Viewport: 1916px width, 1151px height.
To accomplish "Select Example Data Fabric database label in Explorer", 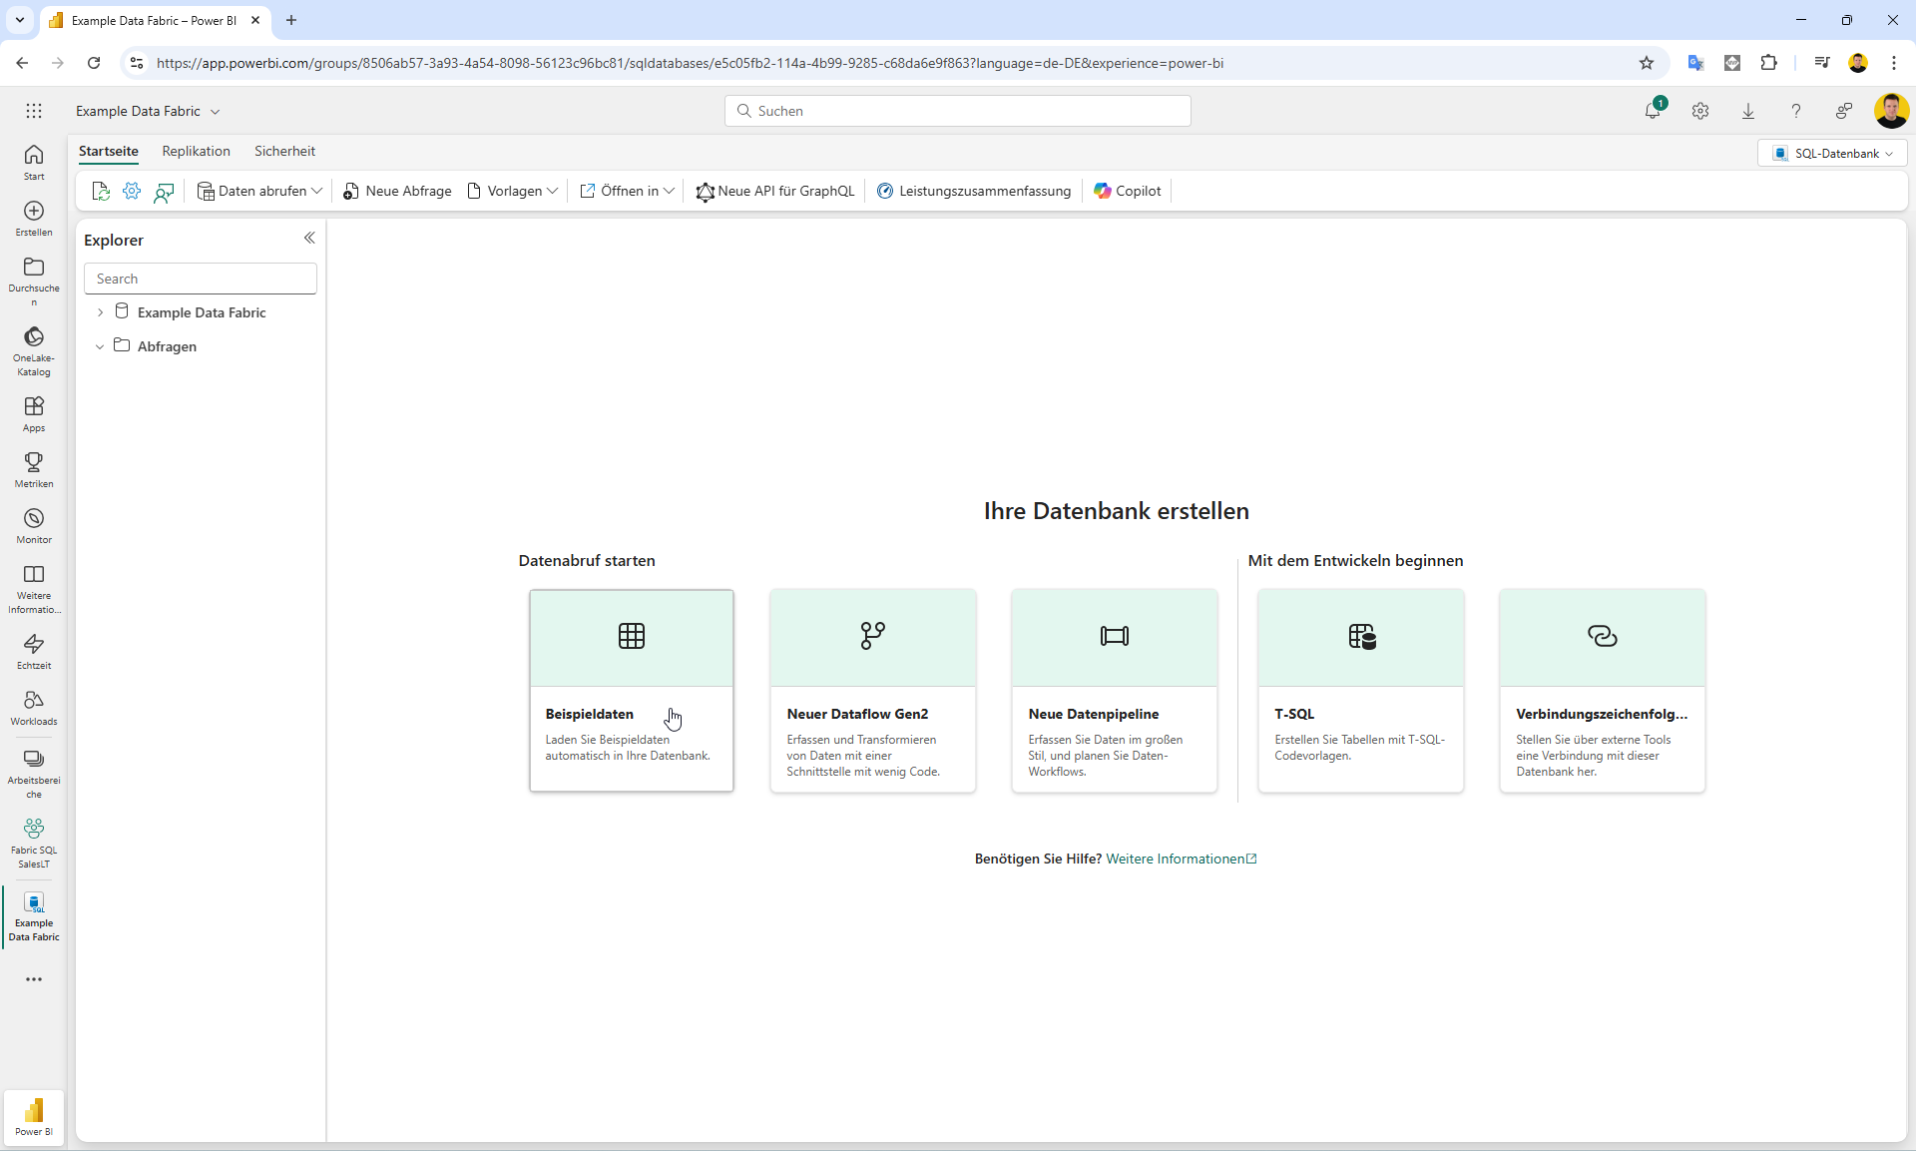I will pos(202,312).
